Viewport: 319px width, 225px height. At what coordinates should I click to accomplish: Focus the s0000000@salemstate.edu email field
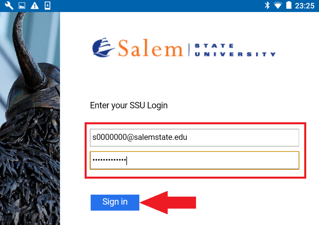[x=194, y=137]
